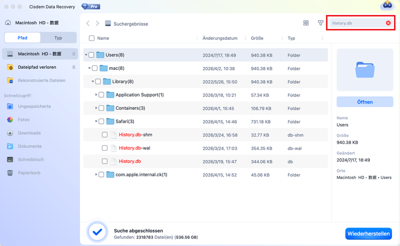Click the Macintosh HD title in sidebar header
The width and height of the screenshot is (400, 246).
(x=37, y=22)
